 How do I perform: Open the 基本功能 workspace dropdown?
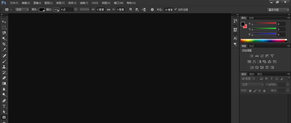click(278, 10)
